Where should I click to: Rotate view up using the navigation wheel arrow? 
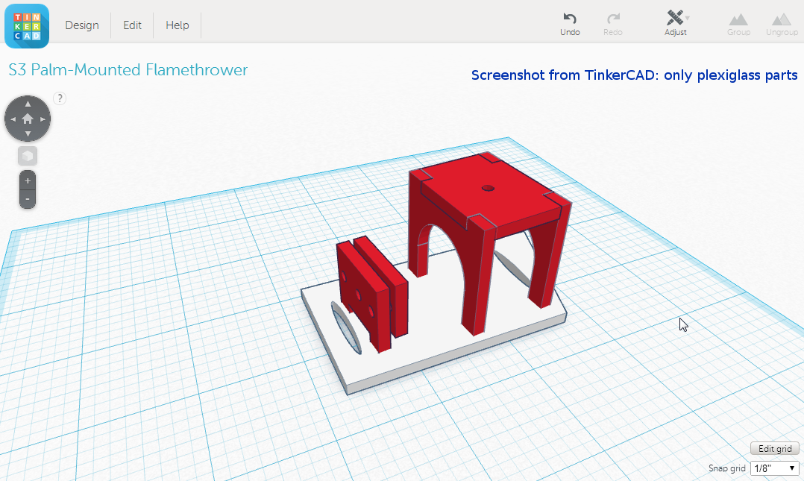[x=28, y=103]
